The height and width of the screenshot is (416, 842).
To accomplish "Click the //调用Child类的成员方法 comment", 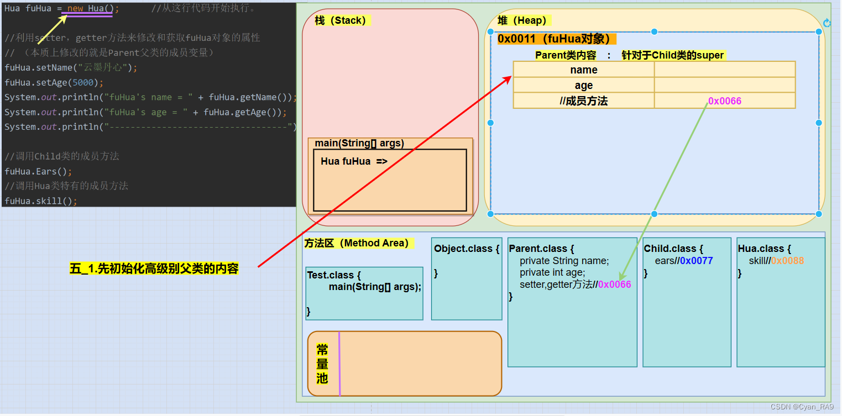I will click(x=61, y=156).
